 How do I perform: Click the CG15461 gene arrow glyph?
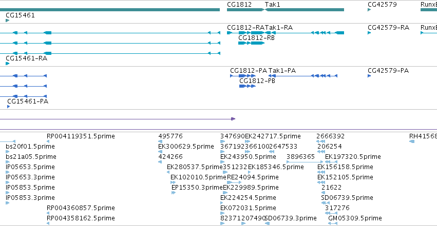tap(8, 20)
